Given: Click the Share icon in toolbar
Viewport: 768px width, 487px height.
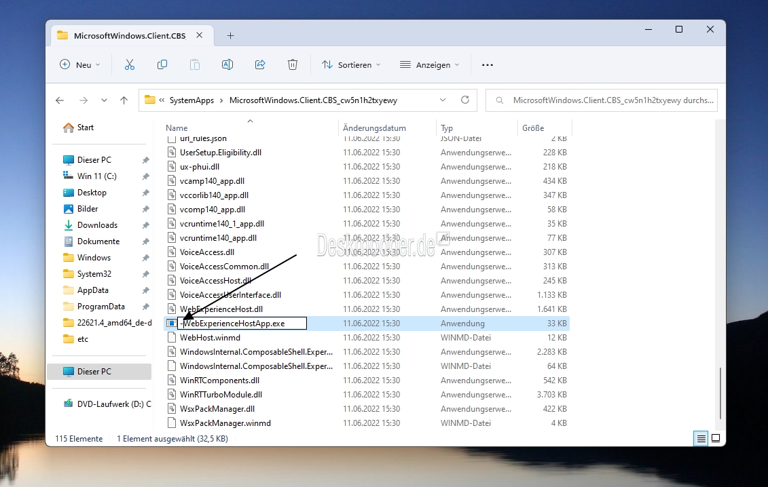Looking at the screenshot, I should 260,64.
